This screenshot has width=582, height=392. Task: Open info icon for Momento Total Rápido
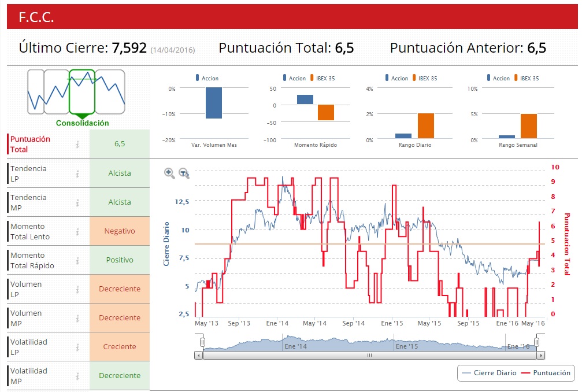coord(77,261)
